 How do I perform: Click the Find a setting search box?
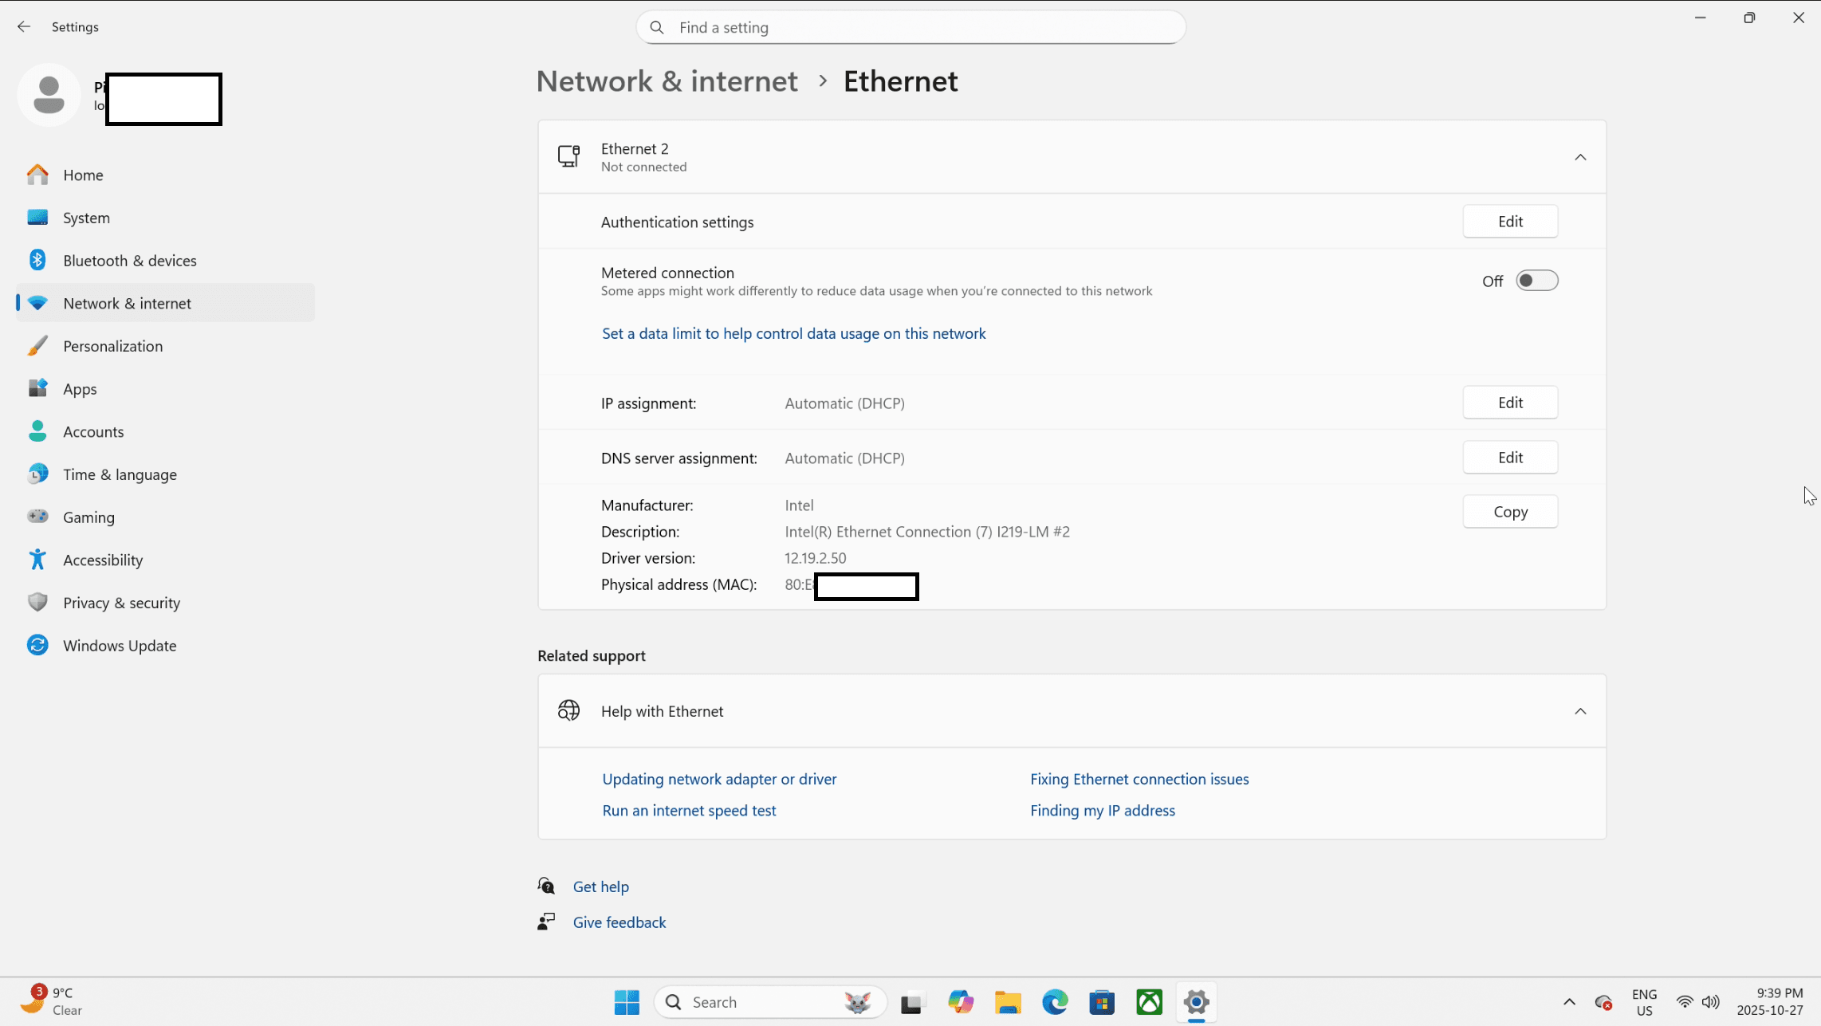(910, 27)
